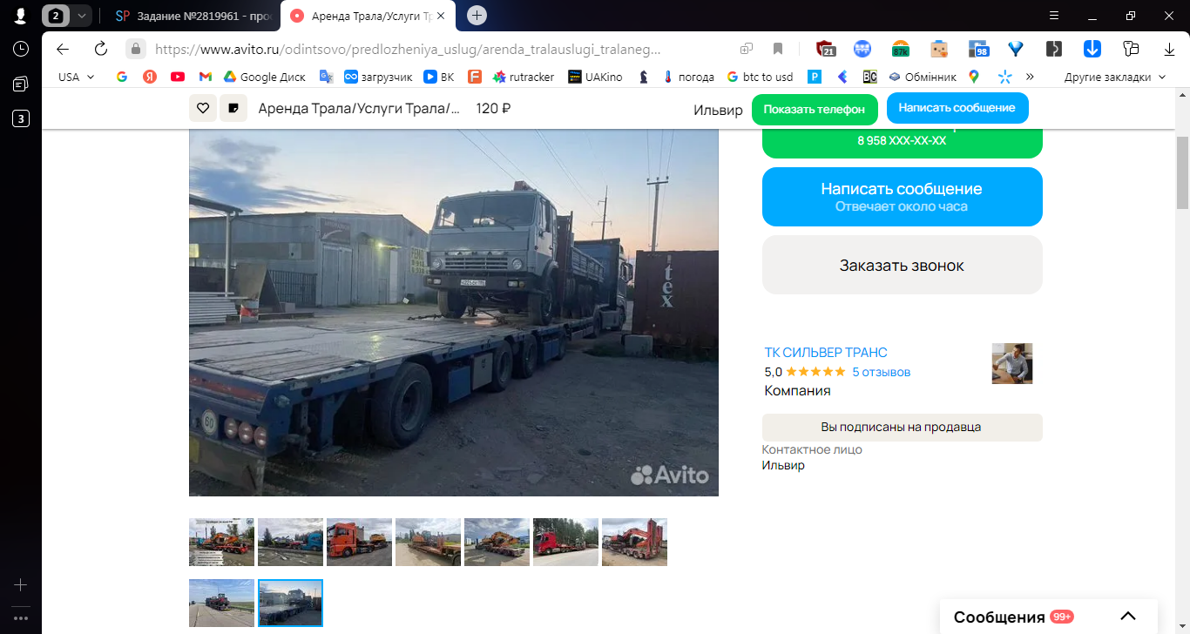Click Написать сообщение in the sticky header

point(957,108)
